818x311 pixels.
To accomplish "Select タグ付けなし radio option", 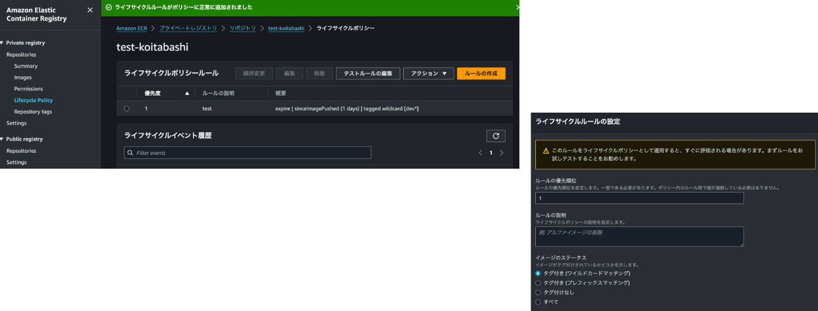I will pos(538,292).
